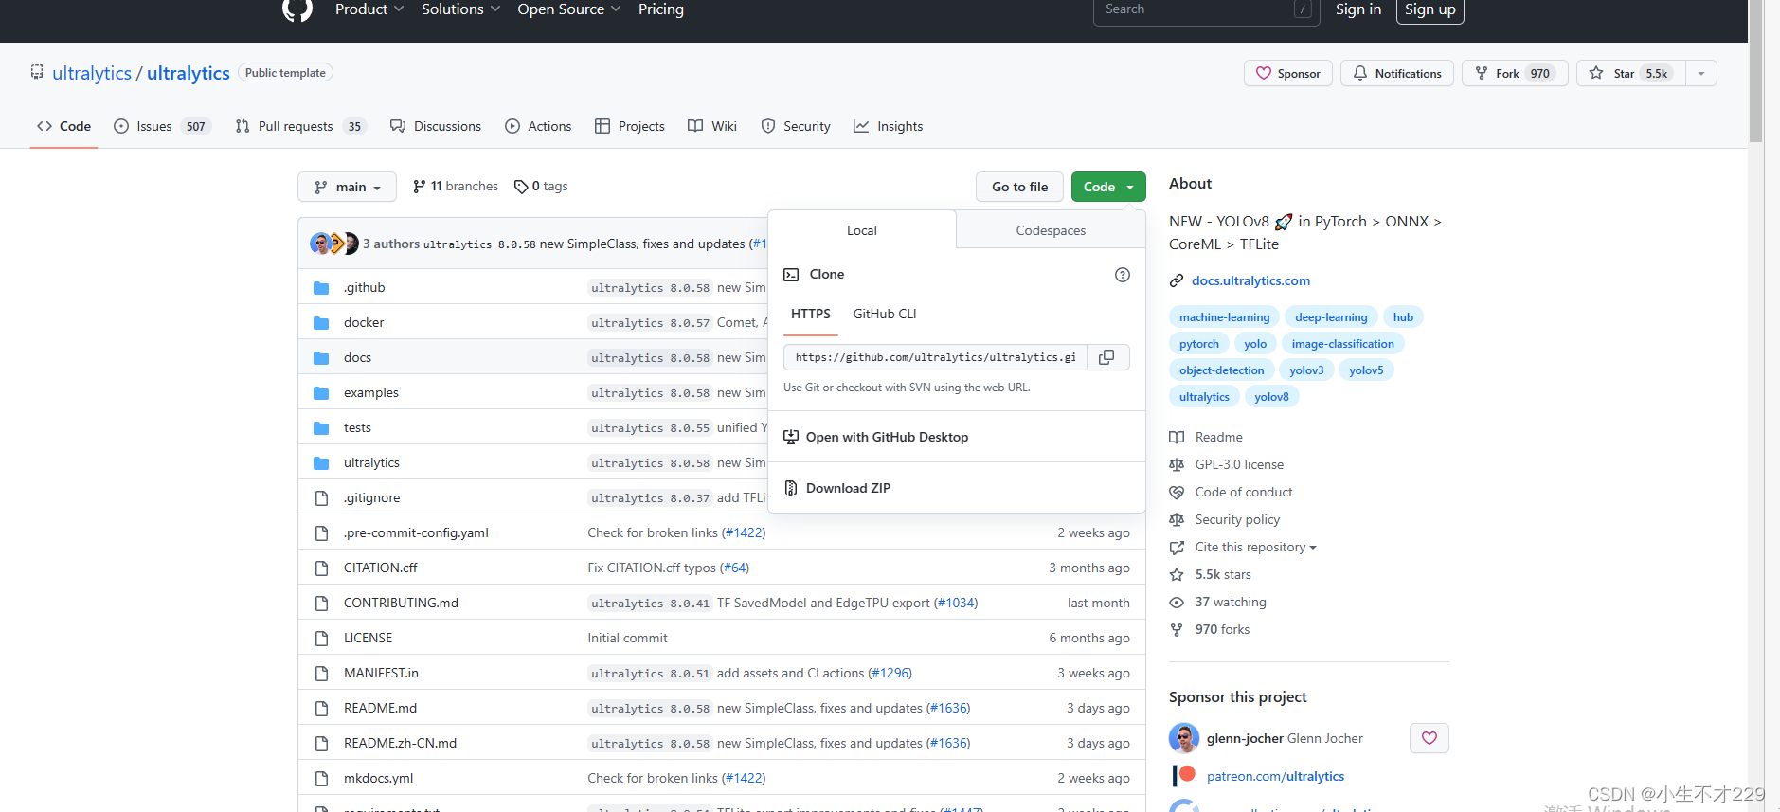Viewport: 1780px width, 812px height.
Task: Click the Notifications bell button
Action: [x=1397, y=73]
